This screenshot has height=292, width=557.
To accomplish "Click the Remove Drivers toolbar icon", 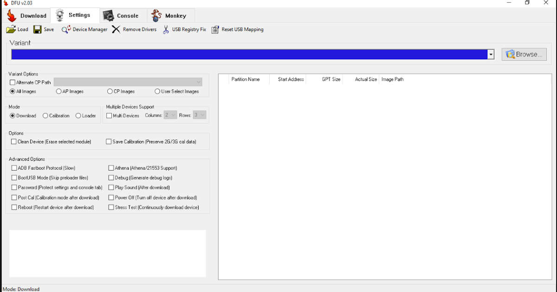I will pyautogui.click(x=134, y=29).
